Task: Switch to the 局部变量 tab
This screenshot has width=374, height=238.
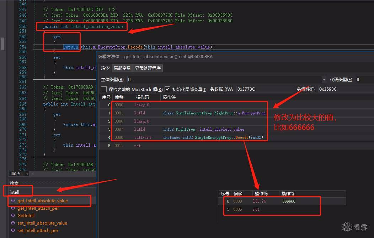Action: click(122, 68)
